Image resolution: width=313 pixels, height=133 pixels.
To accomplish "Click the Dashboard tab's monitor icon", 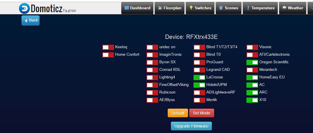I will coord(126,8).
